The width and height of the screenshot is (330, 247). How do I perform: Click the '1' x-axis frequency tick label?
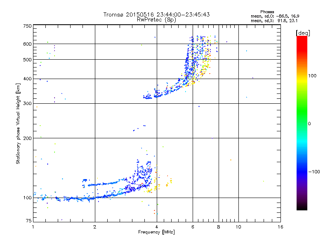(33, 227)
